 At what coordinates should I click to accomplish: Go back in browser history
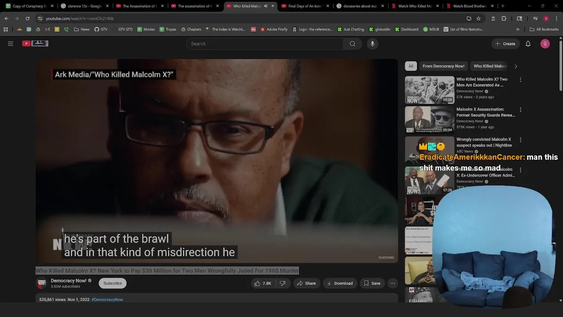6,18
